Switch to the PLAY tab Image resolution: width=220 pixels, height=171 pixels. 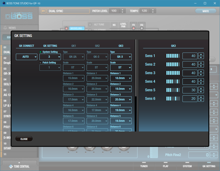pos(166,166)
